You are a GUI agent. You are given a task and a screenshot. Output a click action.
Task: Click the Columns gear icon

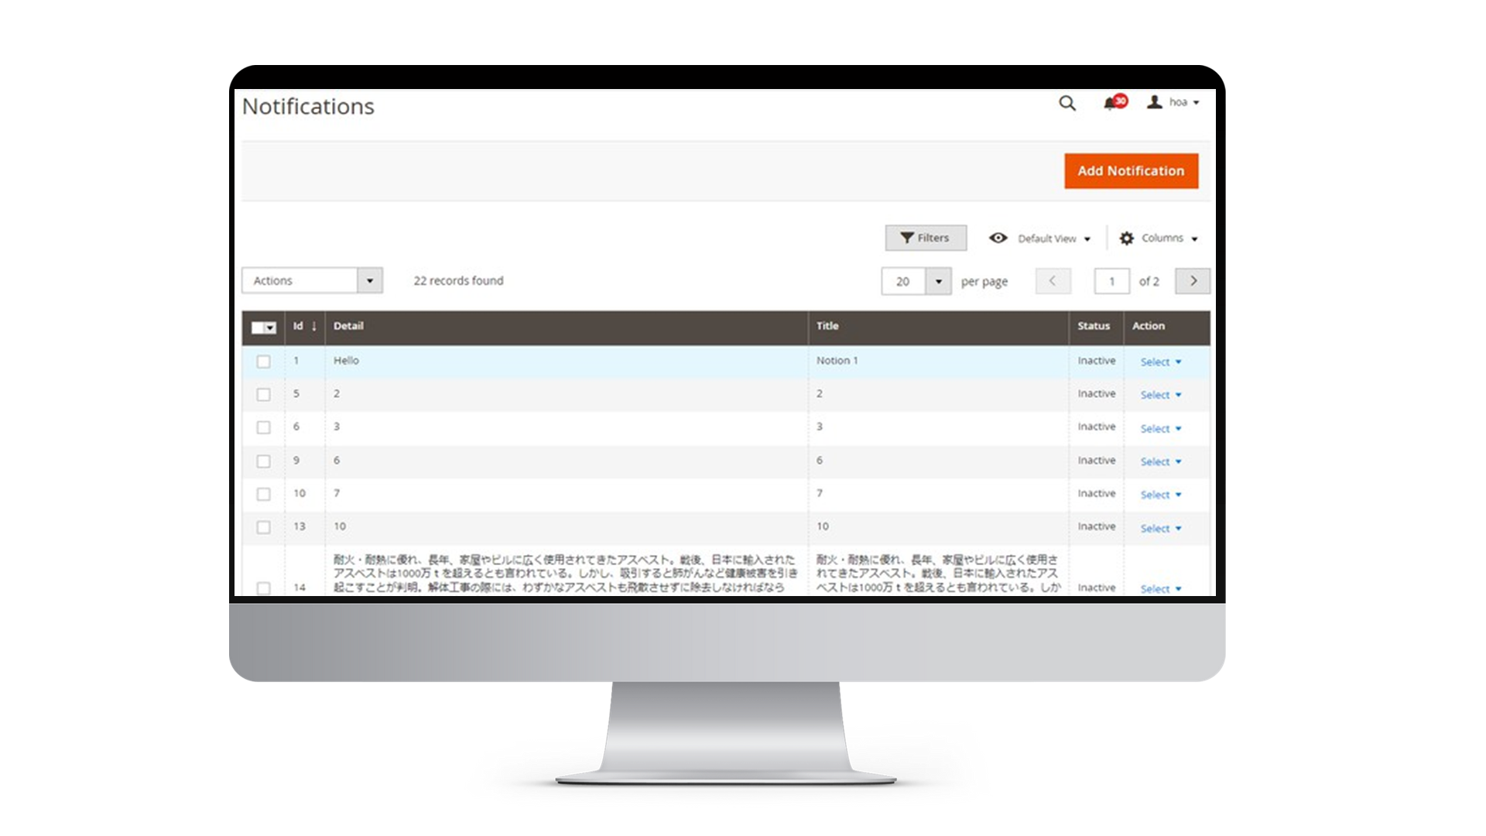(x=1127, y=238)
